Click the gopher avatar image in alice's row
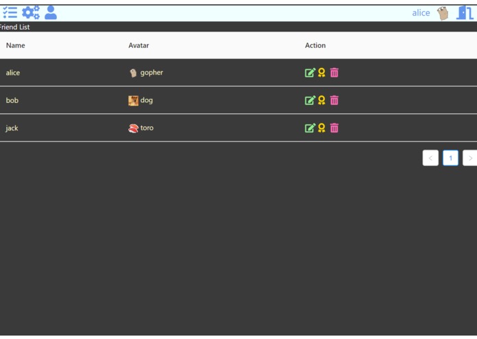The width and height of the screenshot is (477, 339). coord(133,73)
